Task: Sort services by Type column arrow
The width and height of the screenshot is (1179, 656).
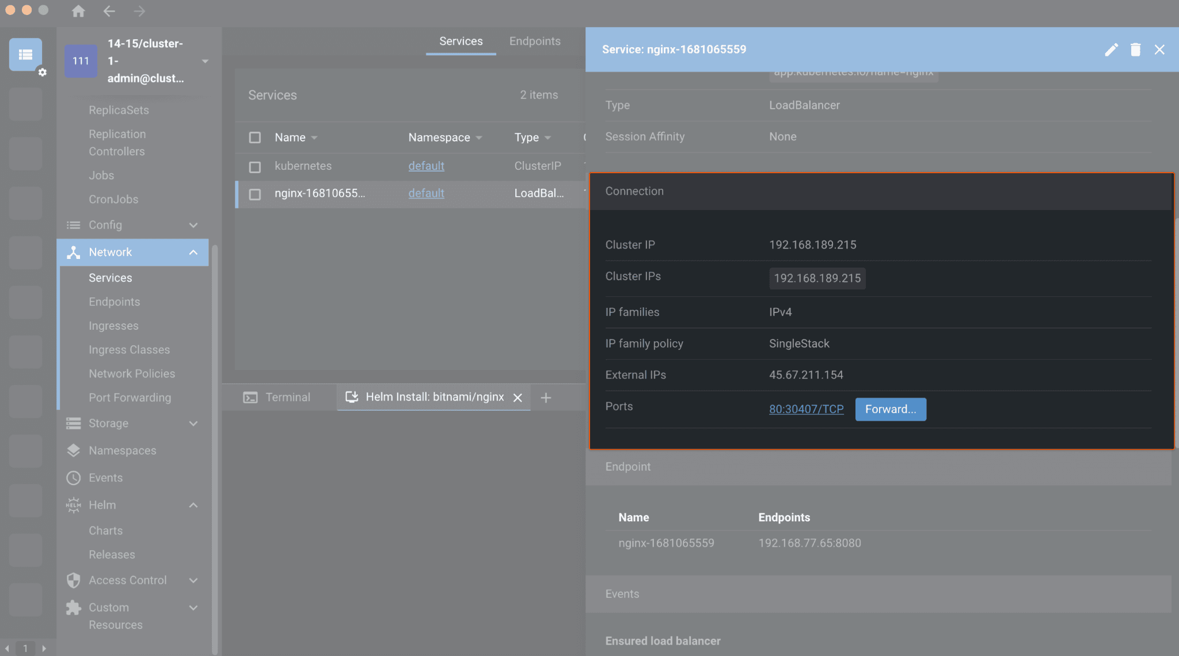Action: coord(547,138)
